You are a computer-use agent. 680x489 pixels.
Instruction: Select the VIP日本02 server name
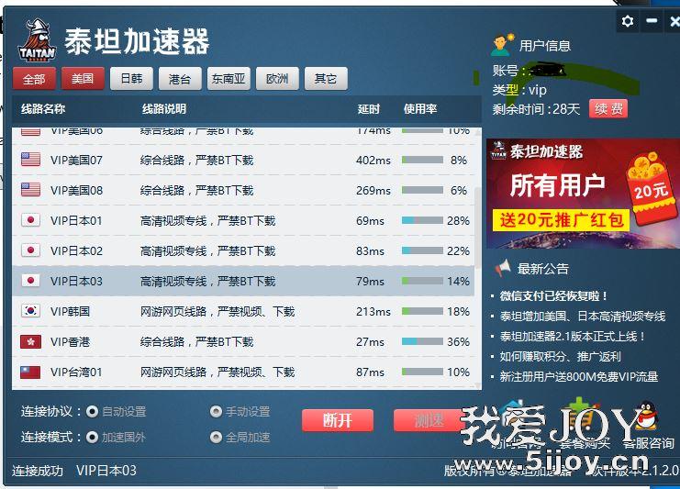(76, 251)
